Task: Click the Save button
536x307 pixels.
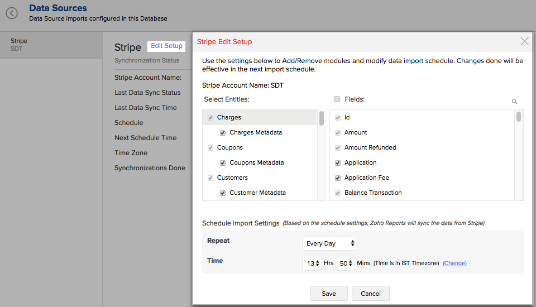Action: point(329,294)
